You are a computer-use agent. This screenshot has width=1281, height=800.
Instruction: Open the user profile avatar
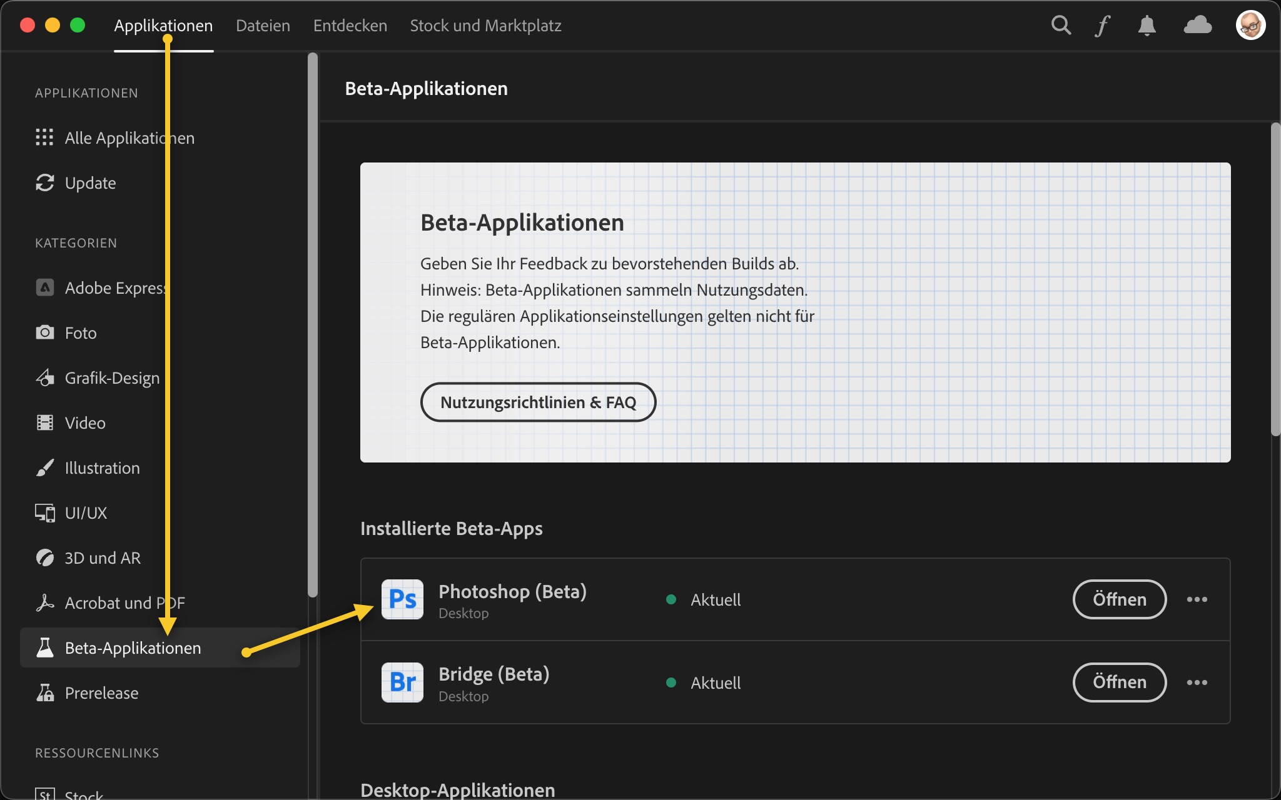click(1250, 26)
